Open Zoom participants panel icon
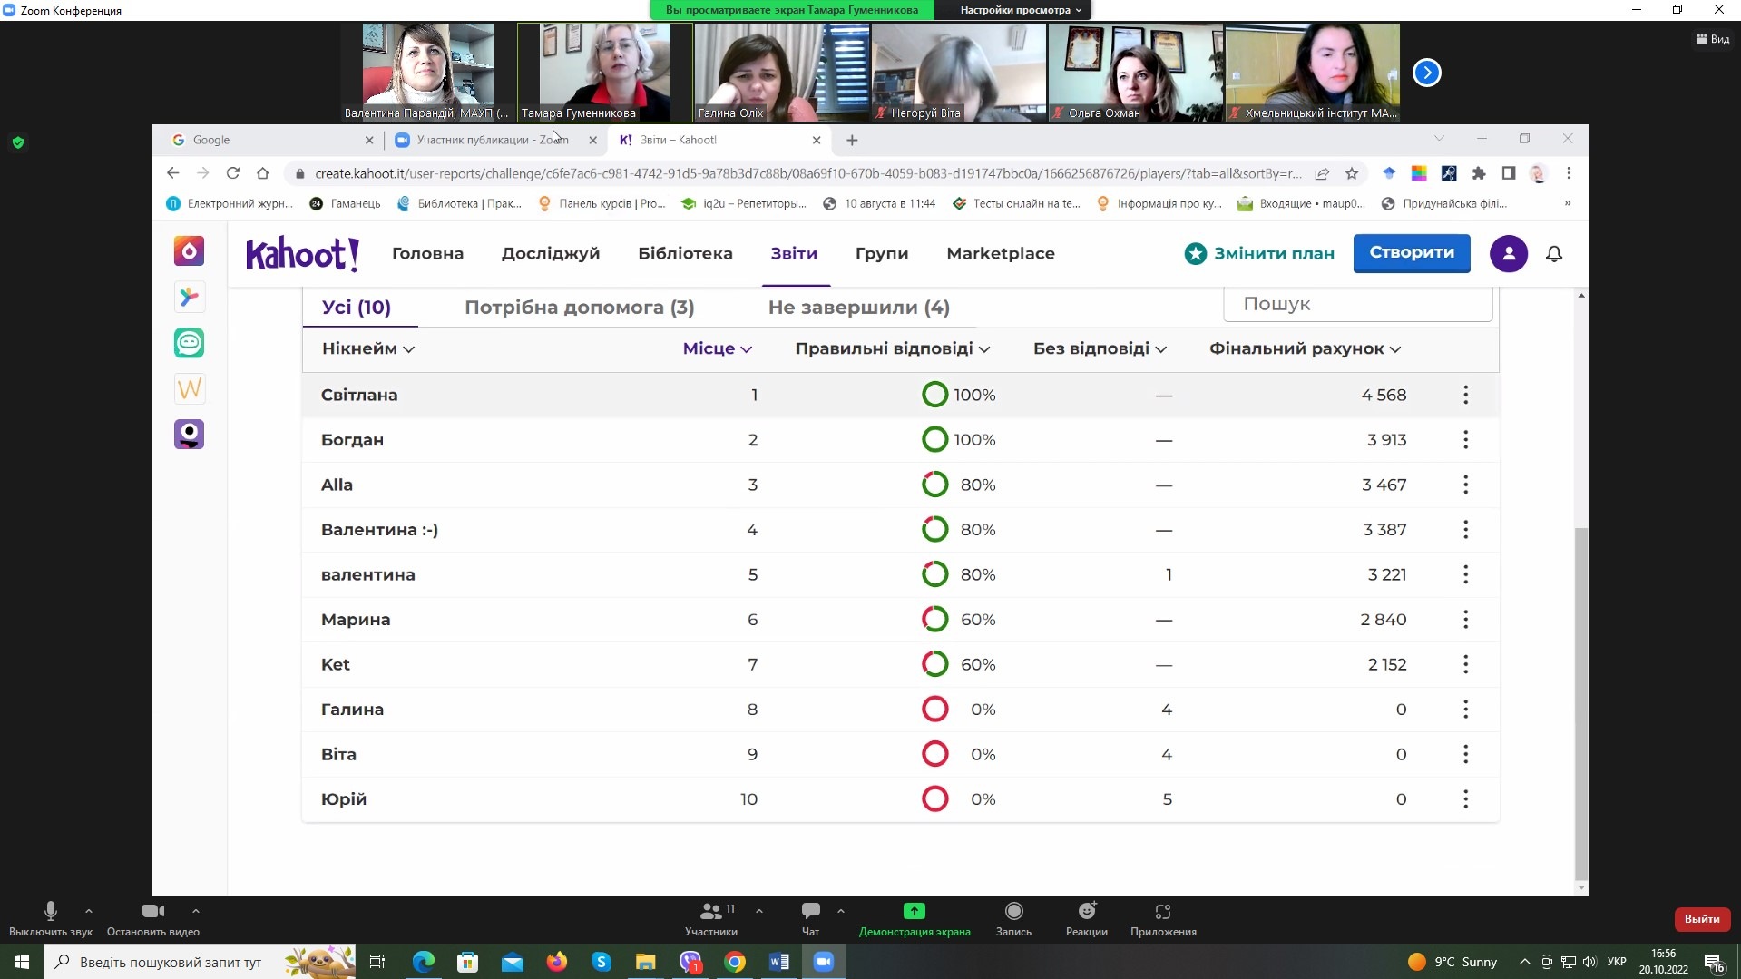Image resolution: width=1741 pixels, height=979 pixels. (x=710, y=912)
